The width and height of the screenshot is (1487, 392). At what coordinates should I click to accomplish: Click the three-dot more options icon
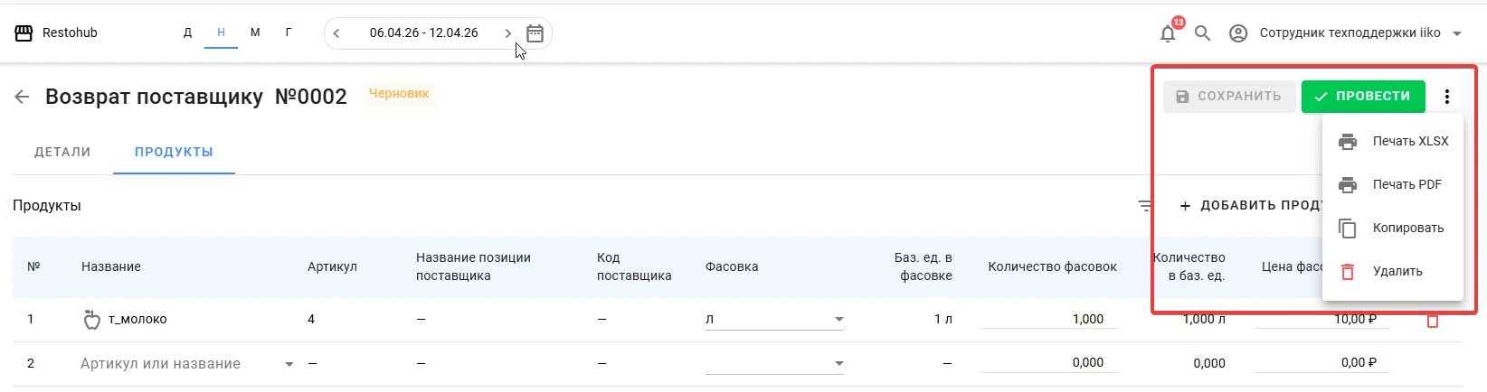click(1447, 97)
